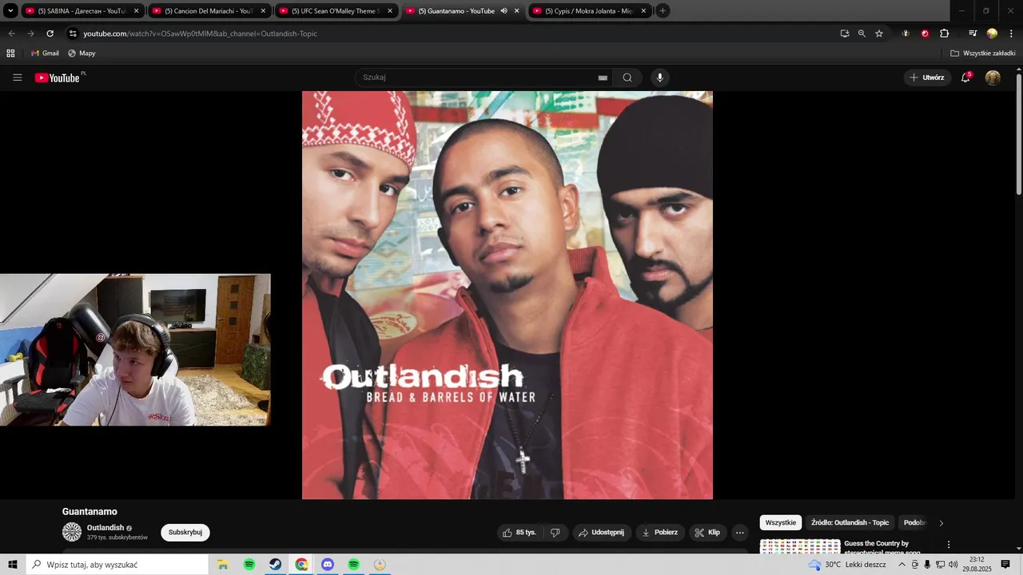Open a new browser tab
This screenshot has height=575, width=1023.
point(663,11)
